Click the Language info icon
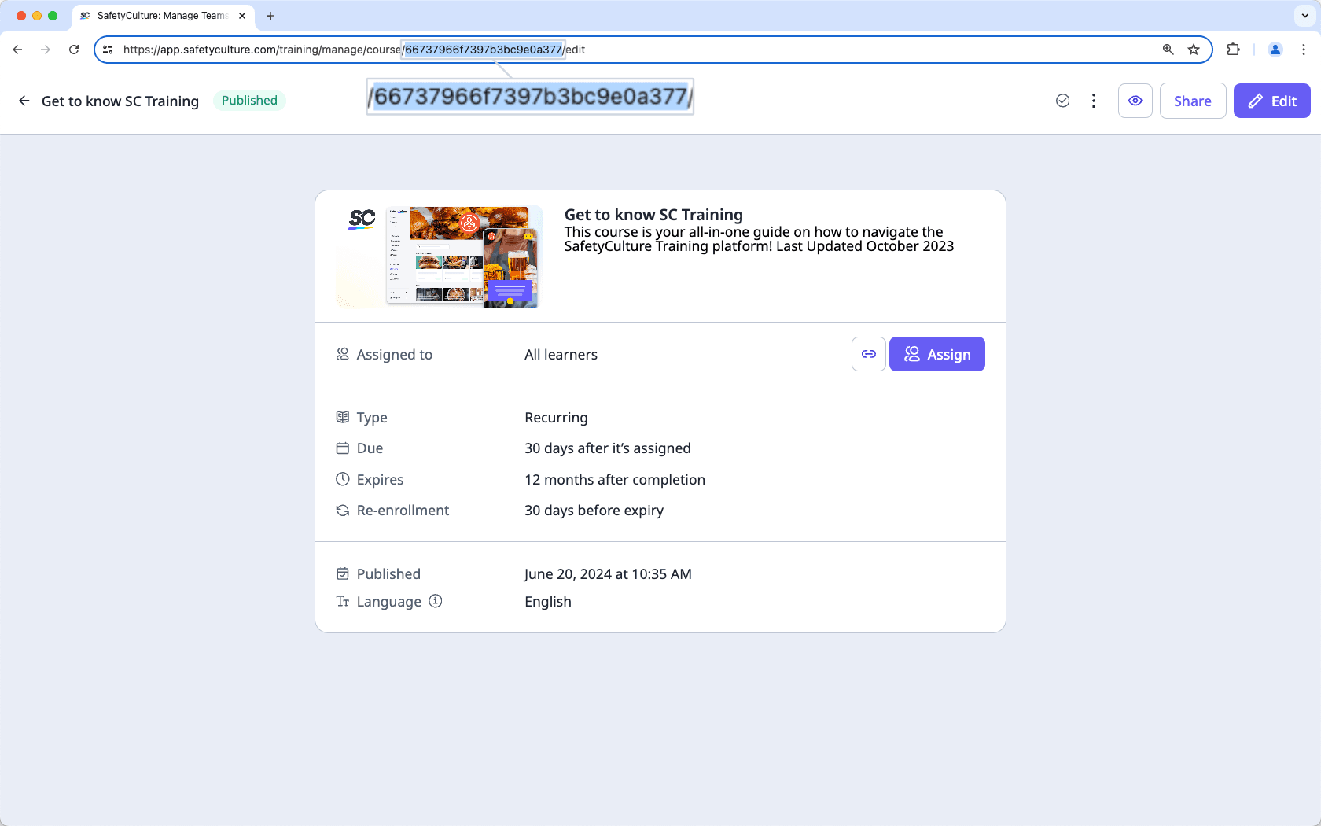 (x=435, y=601)
